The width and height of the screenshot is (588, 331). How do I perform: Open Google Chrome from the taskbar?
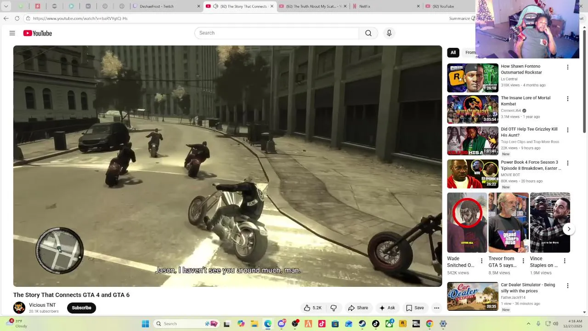(430, 324)
